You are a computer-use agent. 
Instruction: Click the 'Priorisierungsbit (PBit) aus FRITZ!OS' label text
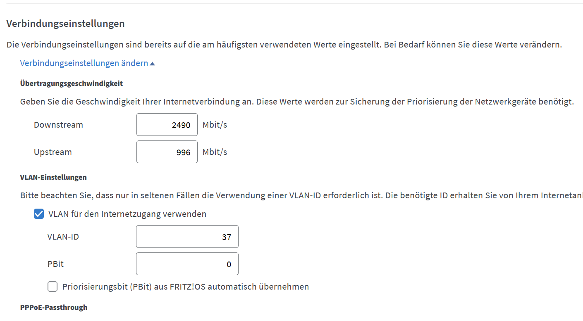(x=134, y=286)
